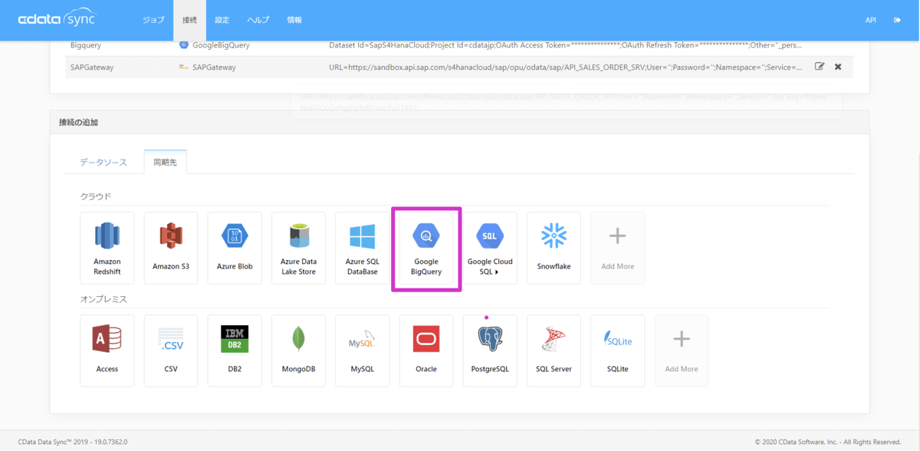Choose the Google BigQuery destination tile
Viewport: 920px width, 451px height.
426,248
